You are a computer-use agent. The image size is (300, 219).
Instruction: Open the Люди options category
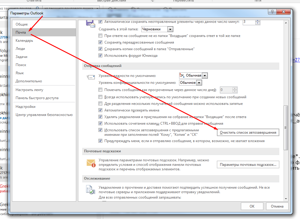point(44,49)
